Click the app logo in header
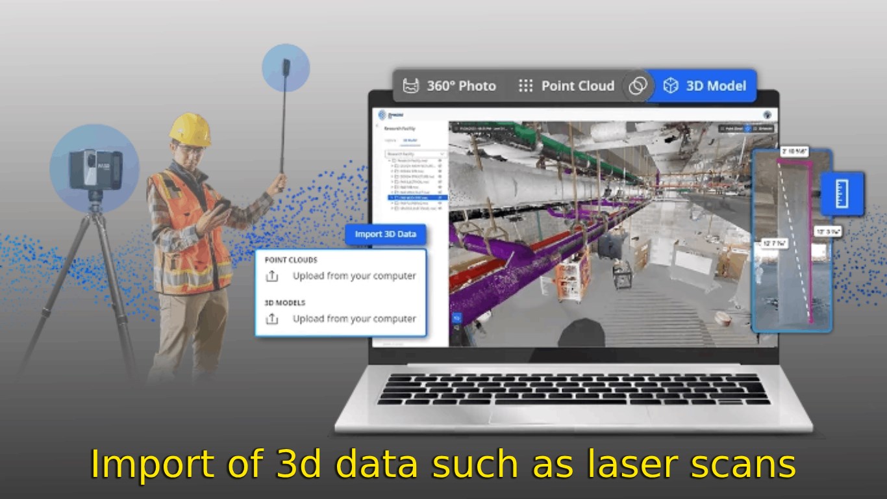This screenshot has width=887, height=499. pos(390,115)
